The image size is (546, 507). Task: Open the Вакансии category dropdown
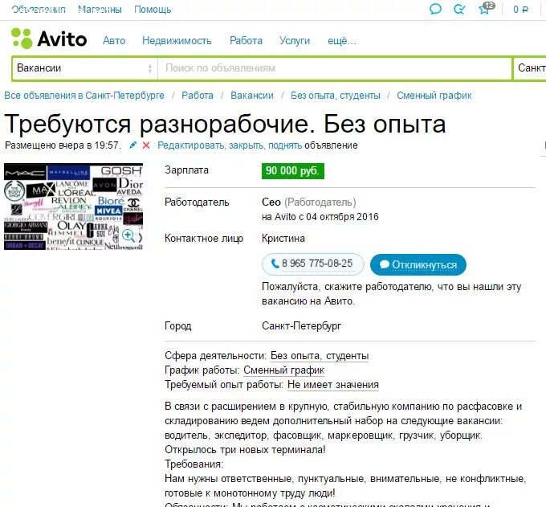[x=84, y=68]
